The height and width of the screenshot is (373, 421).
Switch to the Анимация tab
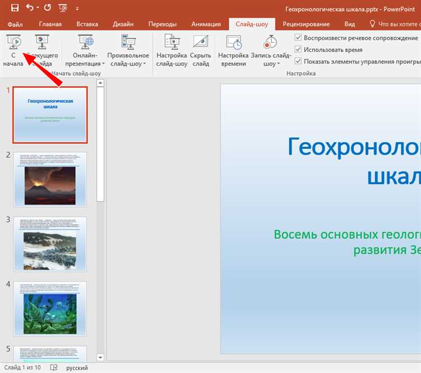[206, 24]
